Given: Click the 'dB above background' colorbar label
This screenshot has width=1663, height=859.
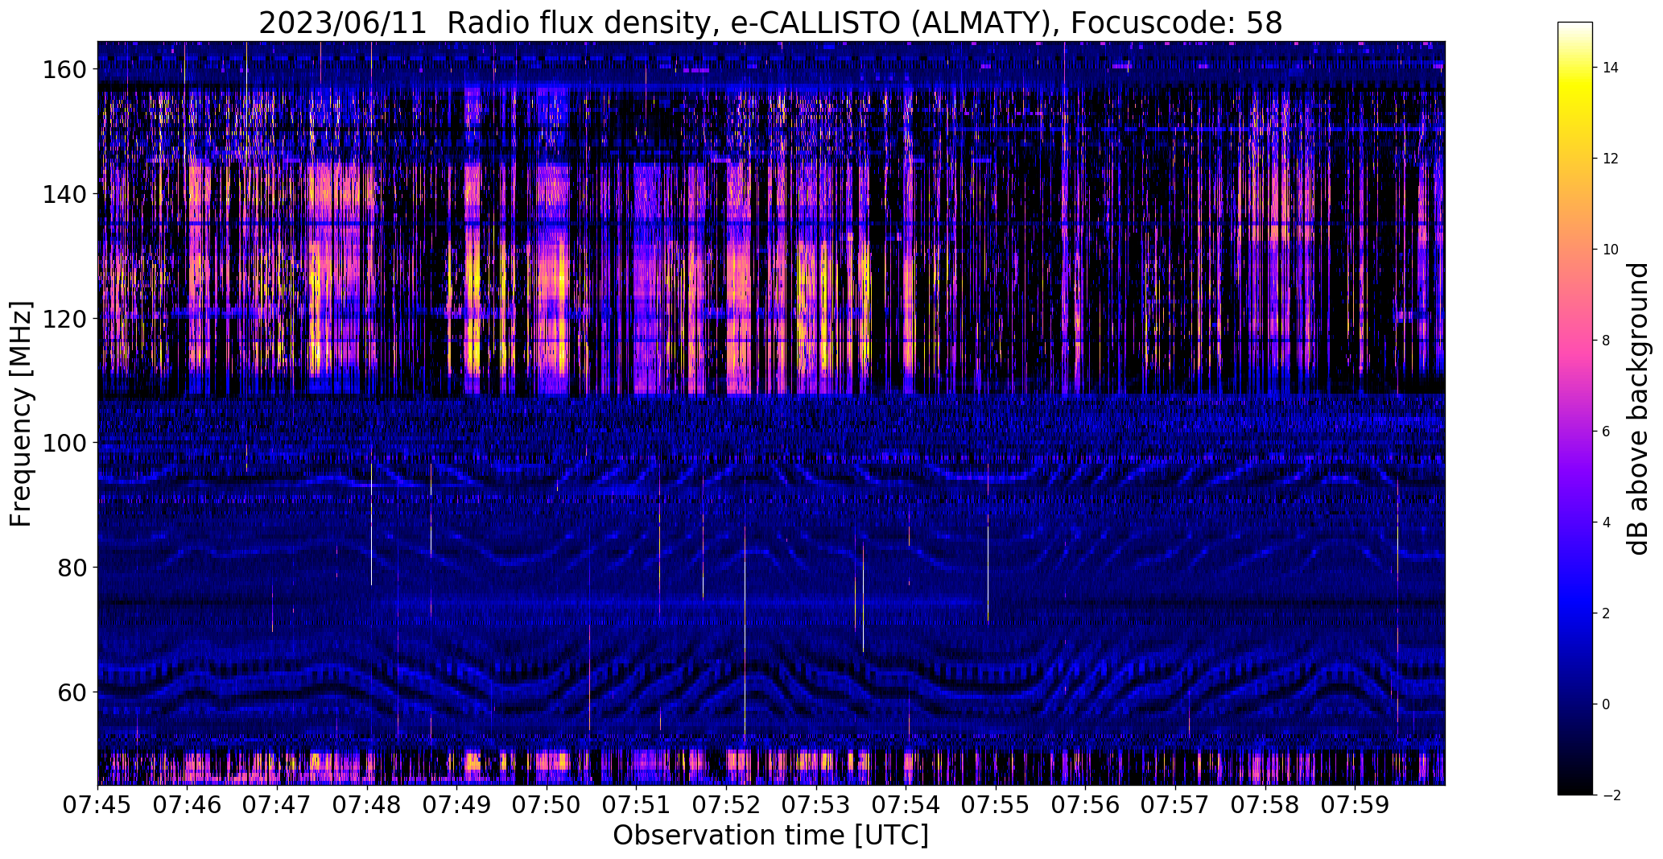Looking at the screenshot, I should coord(1638,409).
